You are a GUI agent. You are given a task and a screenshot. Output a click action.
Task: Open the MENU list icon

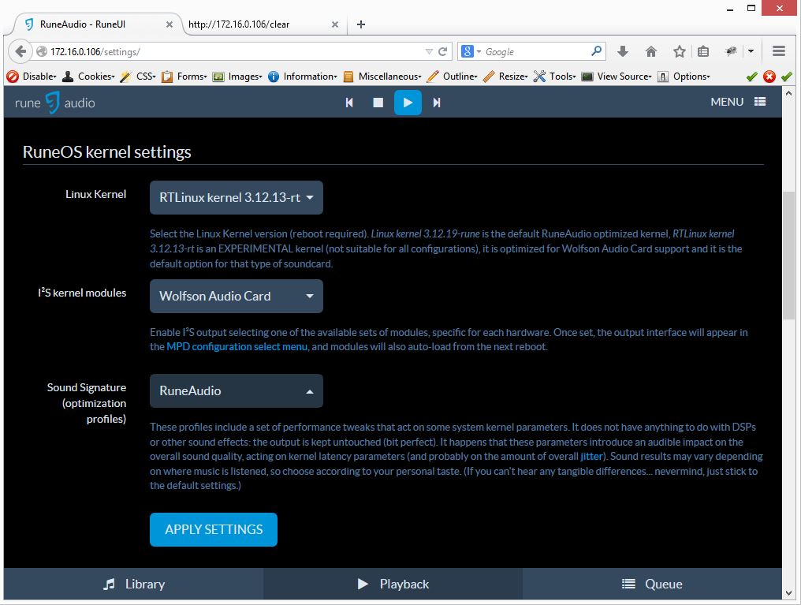pos(760,102)
